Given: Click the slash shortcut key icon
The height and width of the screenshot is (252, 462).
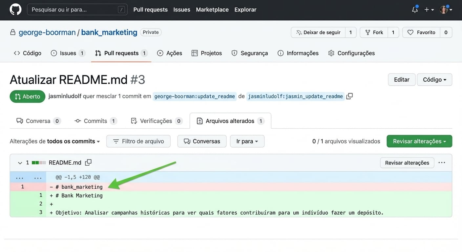Looking at the screenshot, I should pos(122,10).
